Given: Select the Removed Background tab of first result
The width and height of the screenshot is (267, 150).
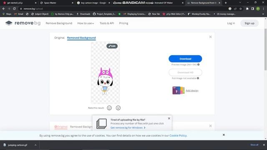Looking at the screenshot, I should click(x=81, y=38).
